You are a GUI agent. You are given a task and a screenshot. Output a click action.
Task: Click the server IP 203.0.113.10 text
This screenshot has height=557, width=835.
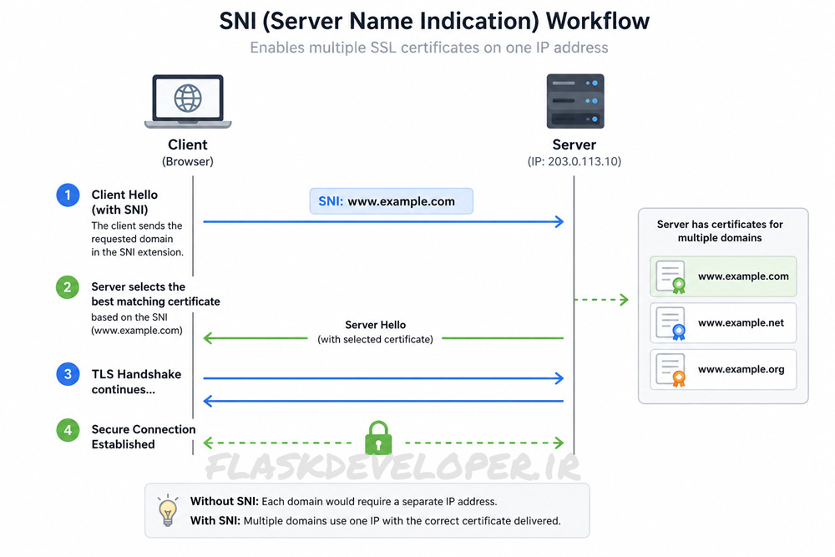(574, 161)
